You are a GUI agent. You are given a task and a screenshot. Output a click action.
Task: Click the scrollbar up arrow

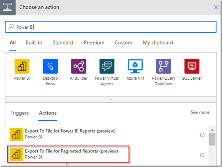click(x=212, y=130)
